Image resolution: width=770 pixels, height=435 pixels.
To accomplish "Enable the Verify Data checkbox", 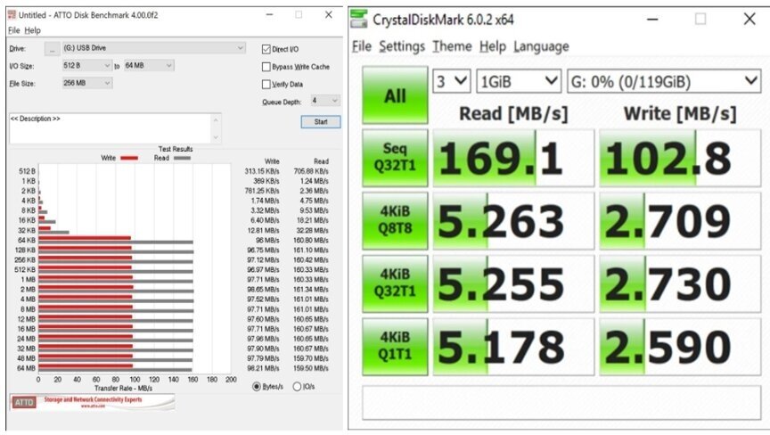I will (x=266, y=85).
